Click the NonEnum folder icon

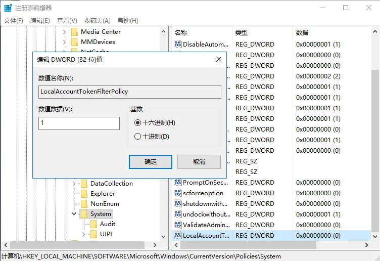[84, 204]
